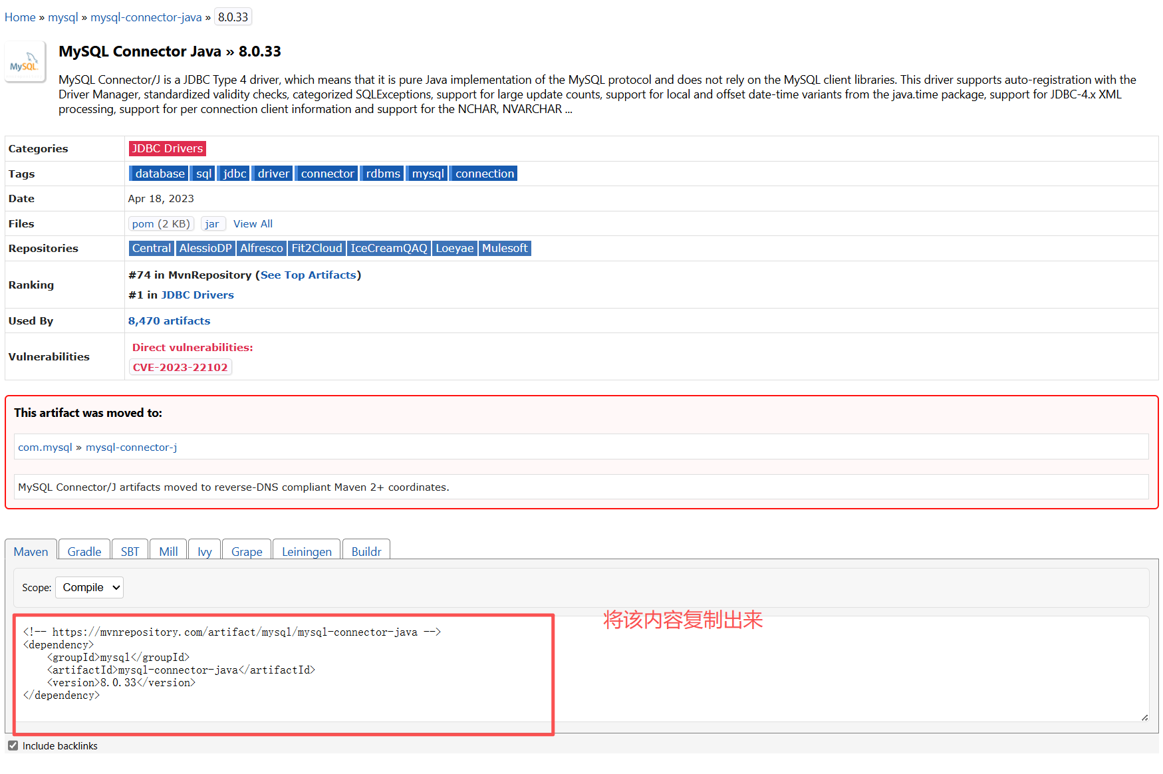Switch to the Leiningen tab
Screen dimensions: 1163x774
(307, 551)
